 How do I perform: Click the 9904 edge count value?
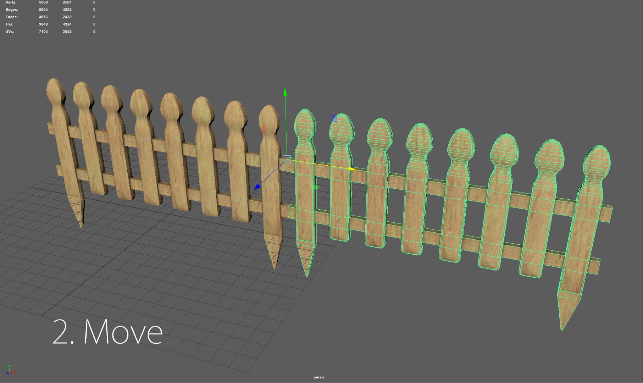[43, 10]
